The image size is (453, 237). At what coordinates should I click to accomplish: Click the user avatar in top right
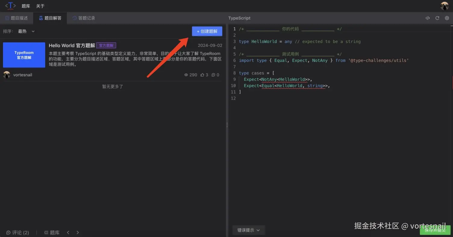(x=444, y=6)
